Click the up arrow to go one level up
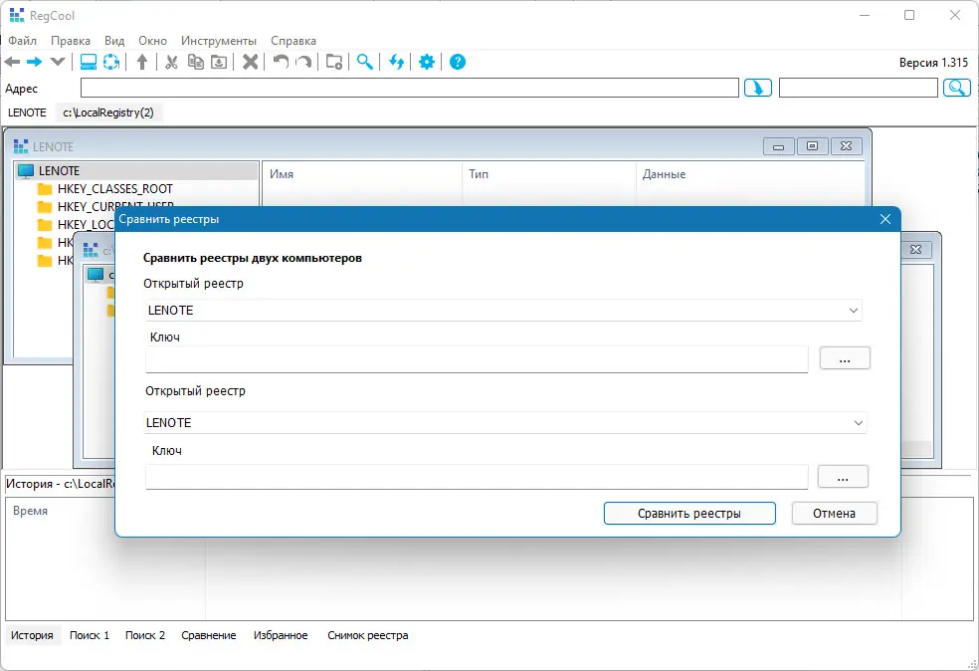The height and width of the screenshot is (671, 979). (142, 62)
